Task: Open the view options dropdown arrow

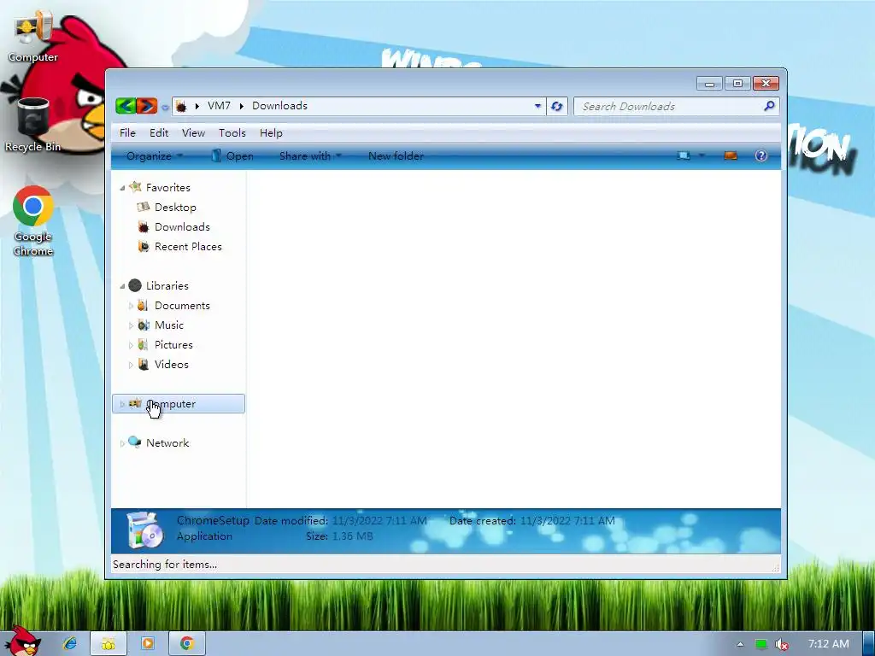Action: pos(702,155)
